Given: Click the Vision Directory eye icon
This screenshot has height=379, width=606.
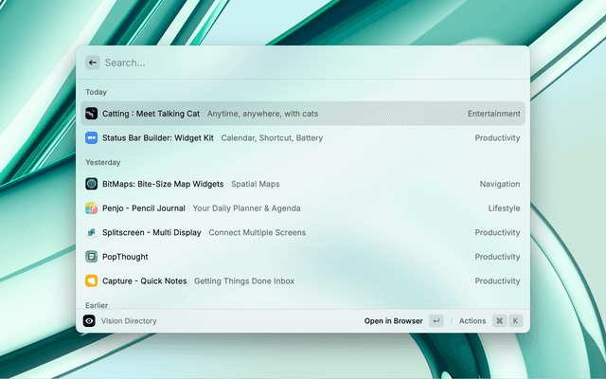Looking at the screenshot, I should pyautogui.click(x=89, y=320).
